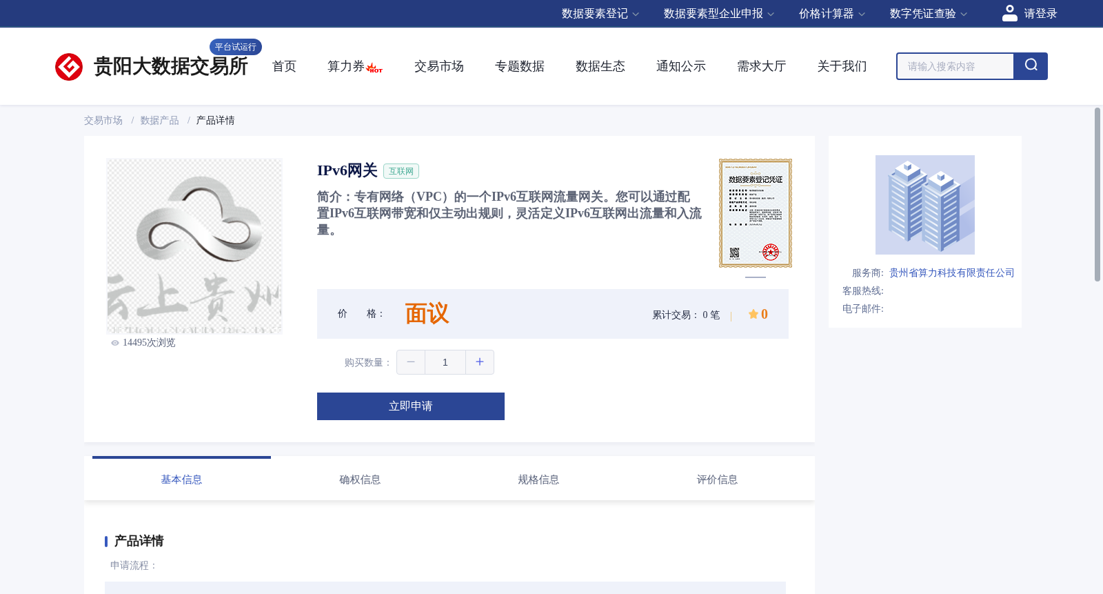Click the 面议 price text
1103x594 pixels.
click(x=427, y=314)
